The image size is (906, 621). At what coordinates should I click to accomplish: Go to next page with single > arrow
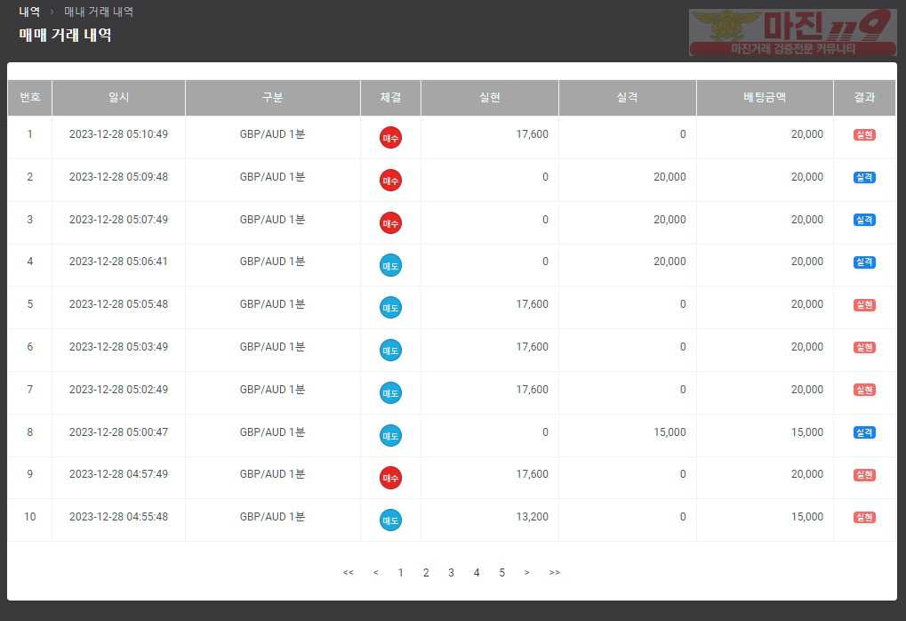click(527, 572)
